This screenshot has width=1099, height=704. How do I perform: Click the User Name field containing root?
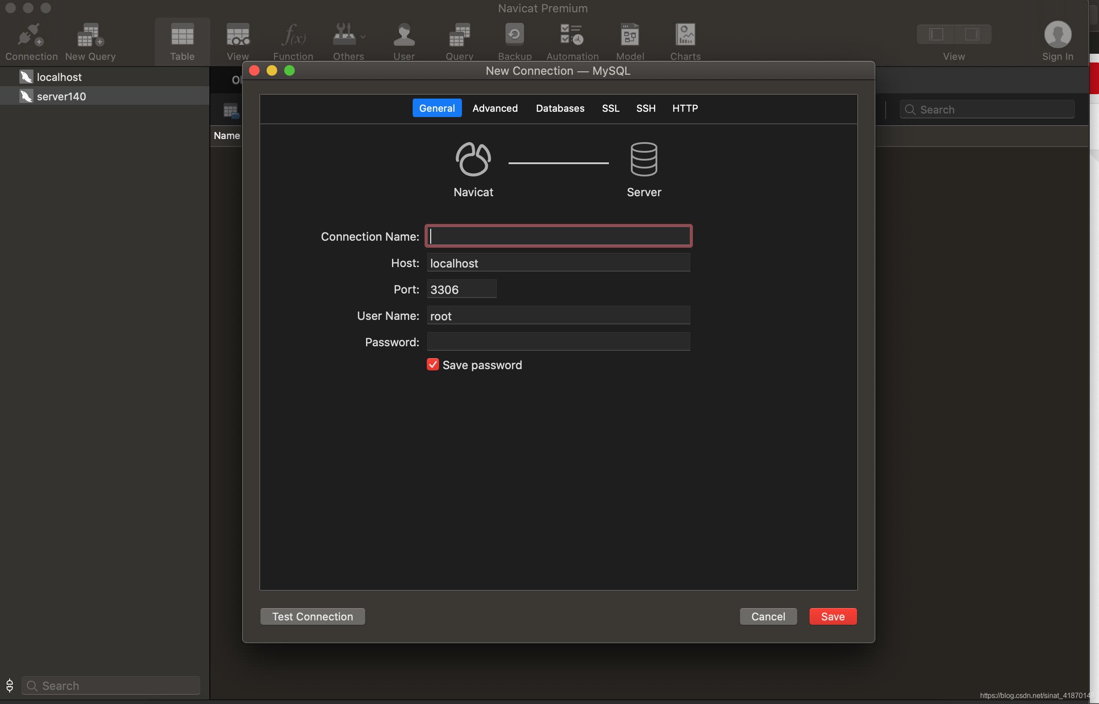tap(558, 315)
